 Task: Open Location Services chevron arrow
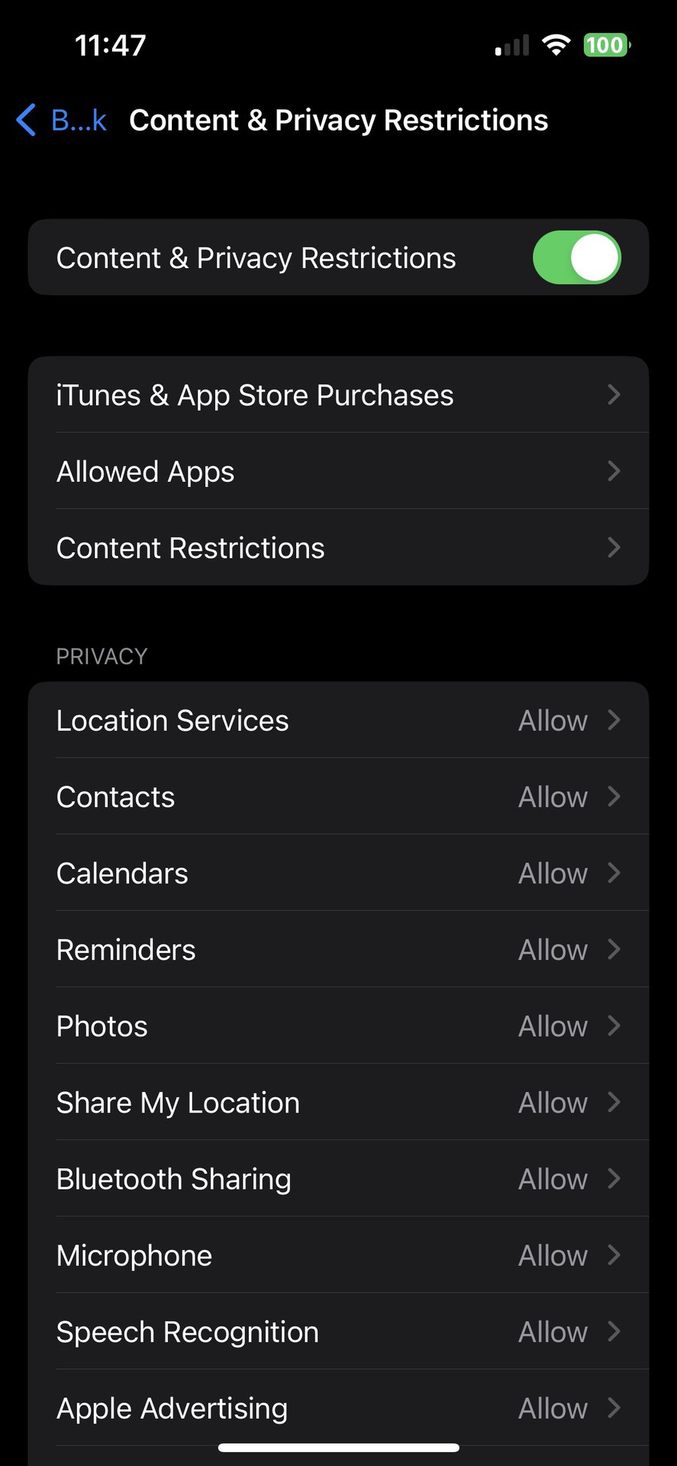614,720
